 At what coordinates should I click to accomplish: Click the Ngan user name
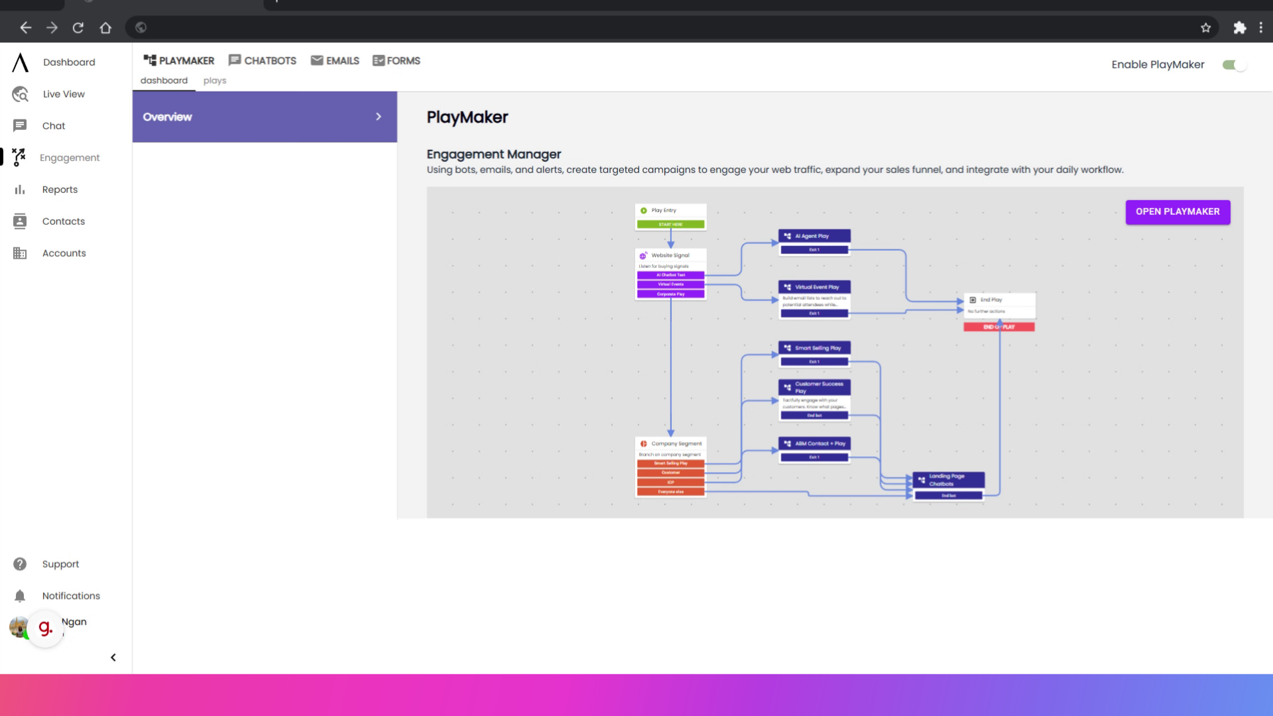click(x=74, y=622)
